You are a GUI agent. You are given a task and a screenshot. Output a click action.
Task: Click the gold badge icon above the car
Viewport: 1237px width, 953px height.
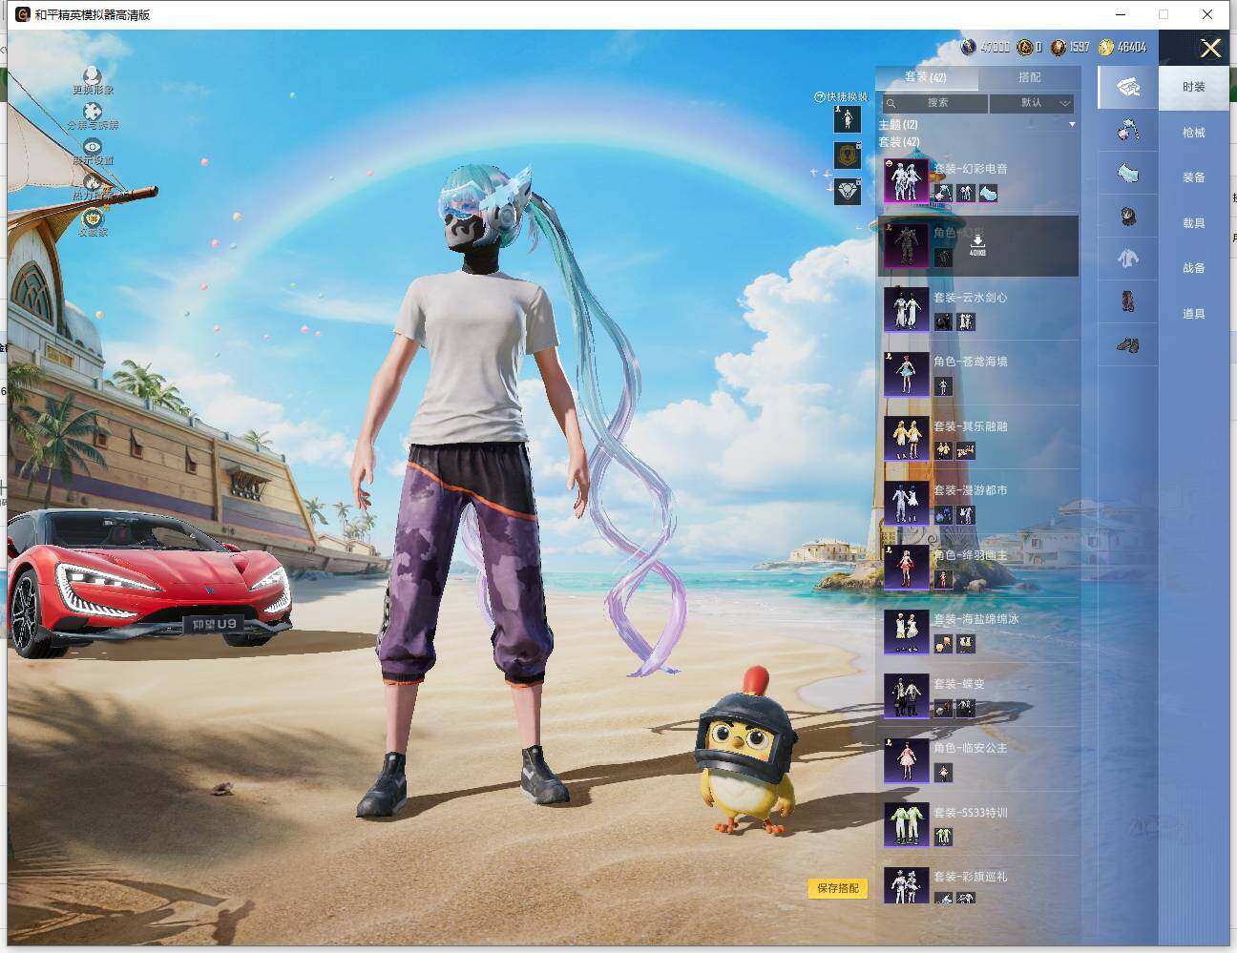93,218
